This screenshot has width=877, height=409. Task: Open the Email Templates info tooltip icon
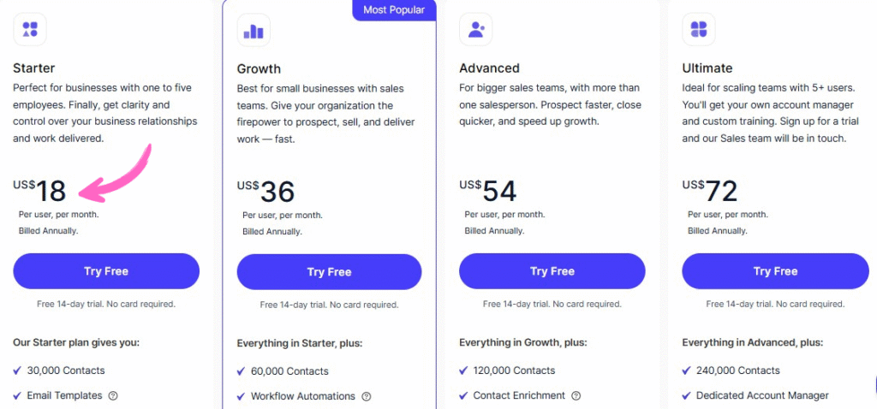(x=113, y=396)
